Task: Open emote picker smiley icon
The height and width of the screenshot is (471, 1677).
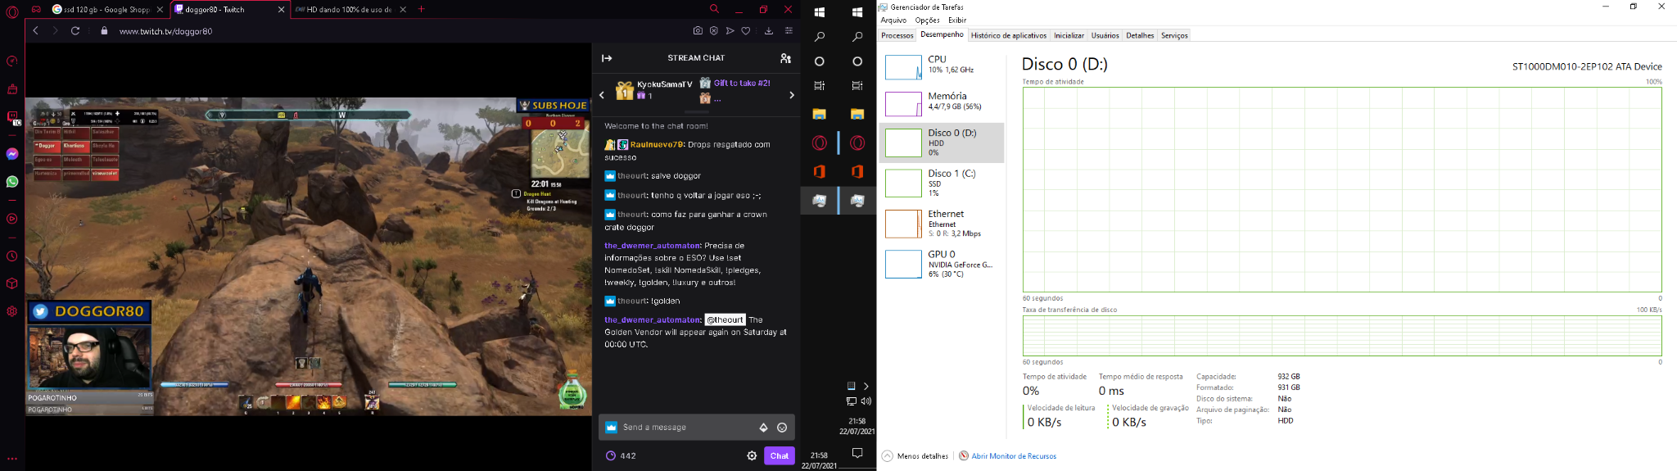Action: coord(782,428)
